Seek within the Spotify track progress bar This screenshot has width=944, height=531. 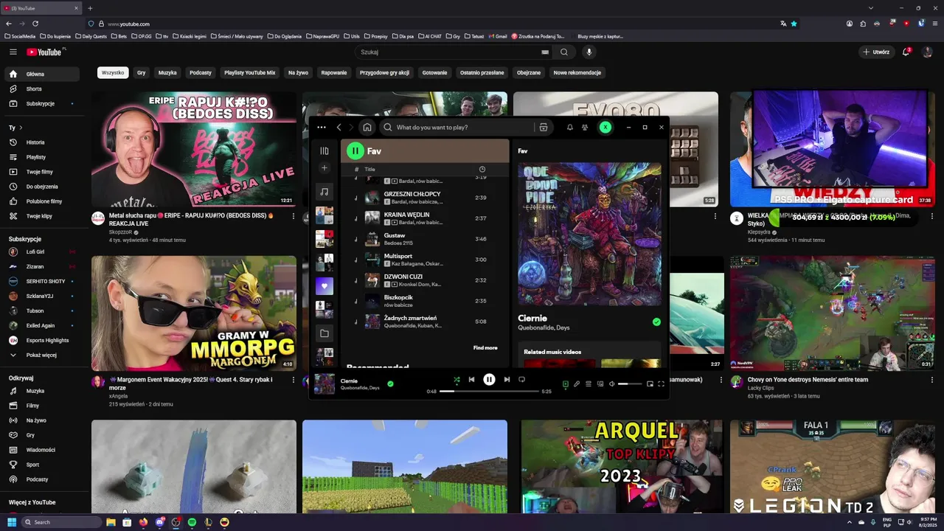pyautogui.click(x=489, y=392)
